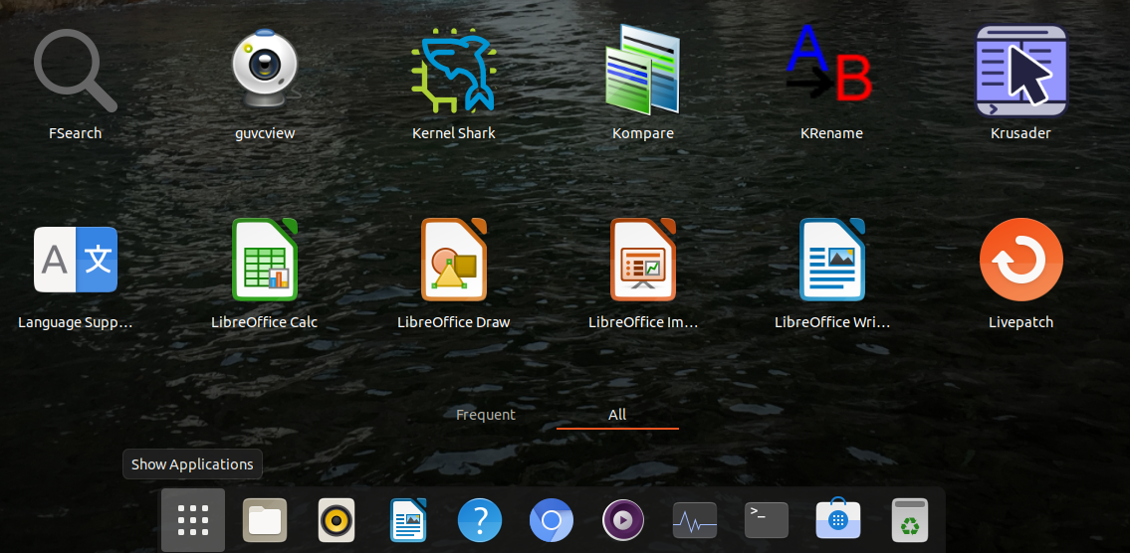The image size is (1130, 553).
Task: Open the Kompare diff tool
Action: [643, 71]
